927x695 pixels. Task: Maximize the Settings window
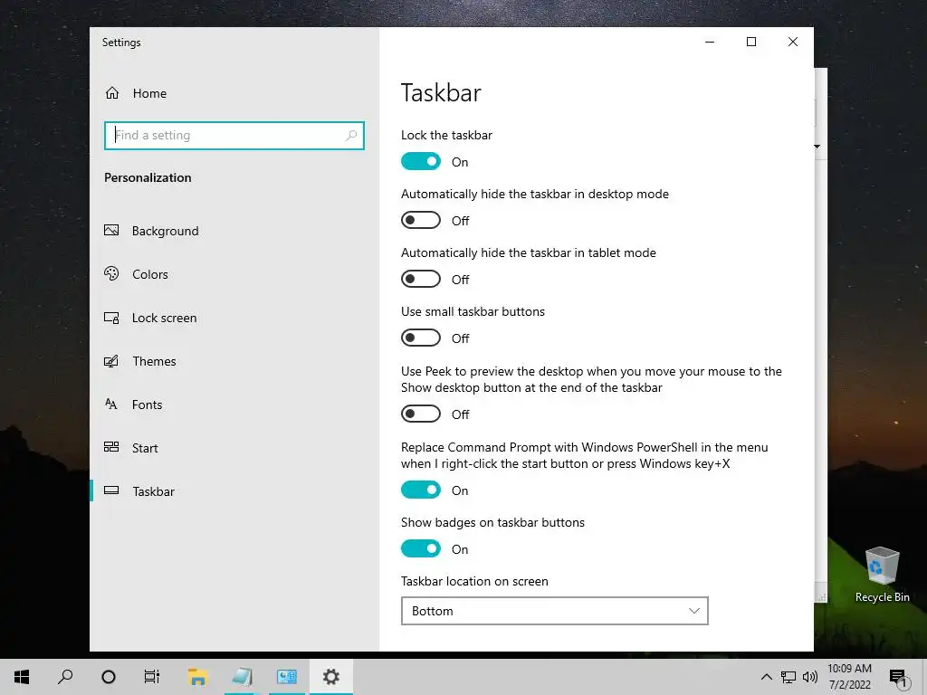[751, 42]
